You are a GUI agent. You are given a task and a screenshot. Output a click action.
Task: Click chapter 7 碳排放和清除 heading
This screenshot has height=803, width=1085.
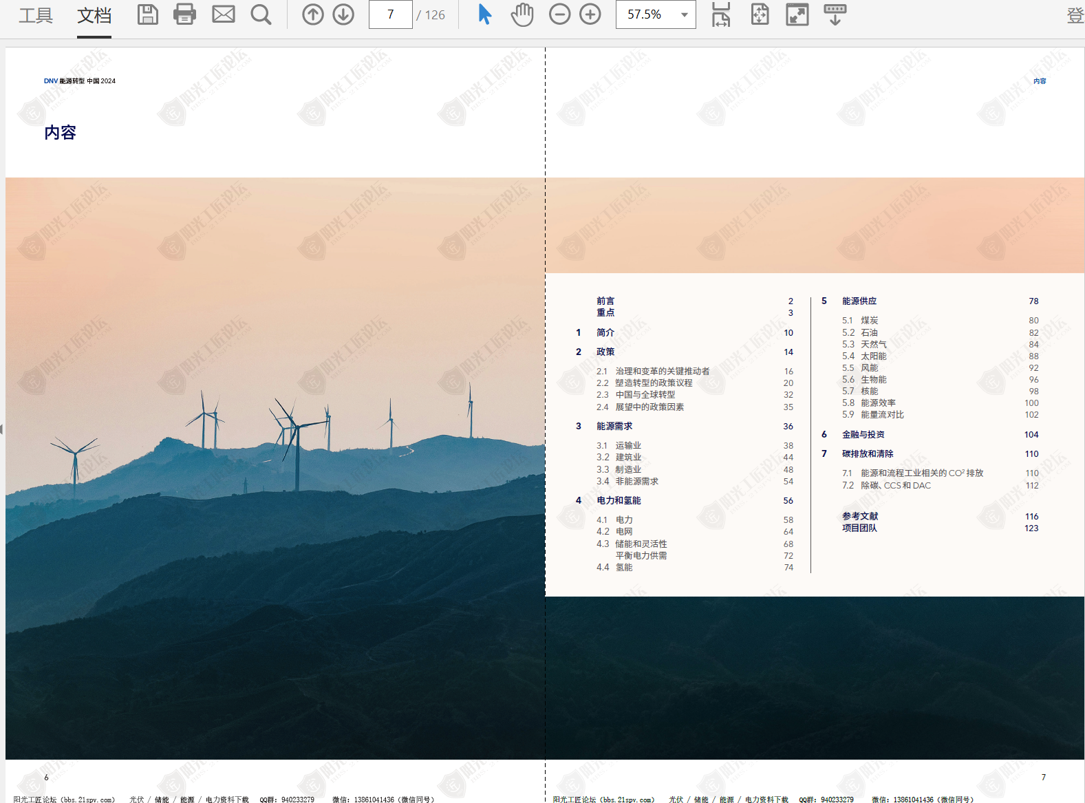[x=868, y=453]
